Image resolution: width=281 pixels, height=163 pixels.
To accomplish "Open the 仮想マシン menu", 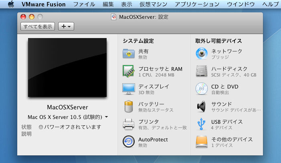I will [151, 4].
